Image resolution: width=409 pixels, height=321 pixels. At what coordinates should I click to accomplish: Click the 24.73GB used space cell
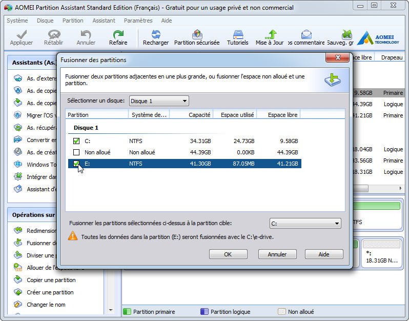coord(244,141)
